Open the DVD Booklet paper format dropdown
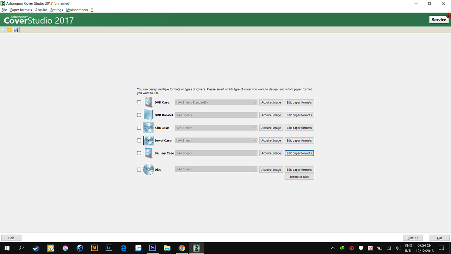The width and height of the screenshot is (451, 254). click(x=216, y=115)
